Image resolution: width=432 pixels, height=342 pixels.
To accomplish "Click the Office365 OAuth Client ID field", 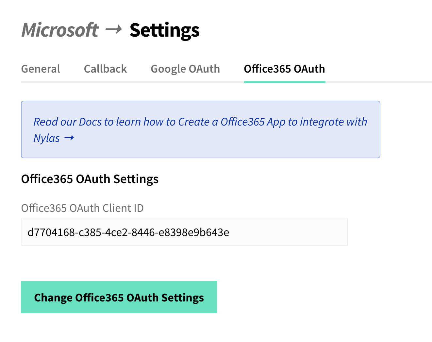I will (184, 232).
